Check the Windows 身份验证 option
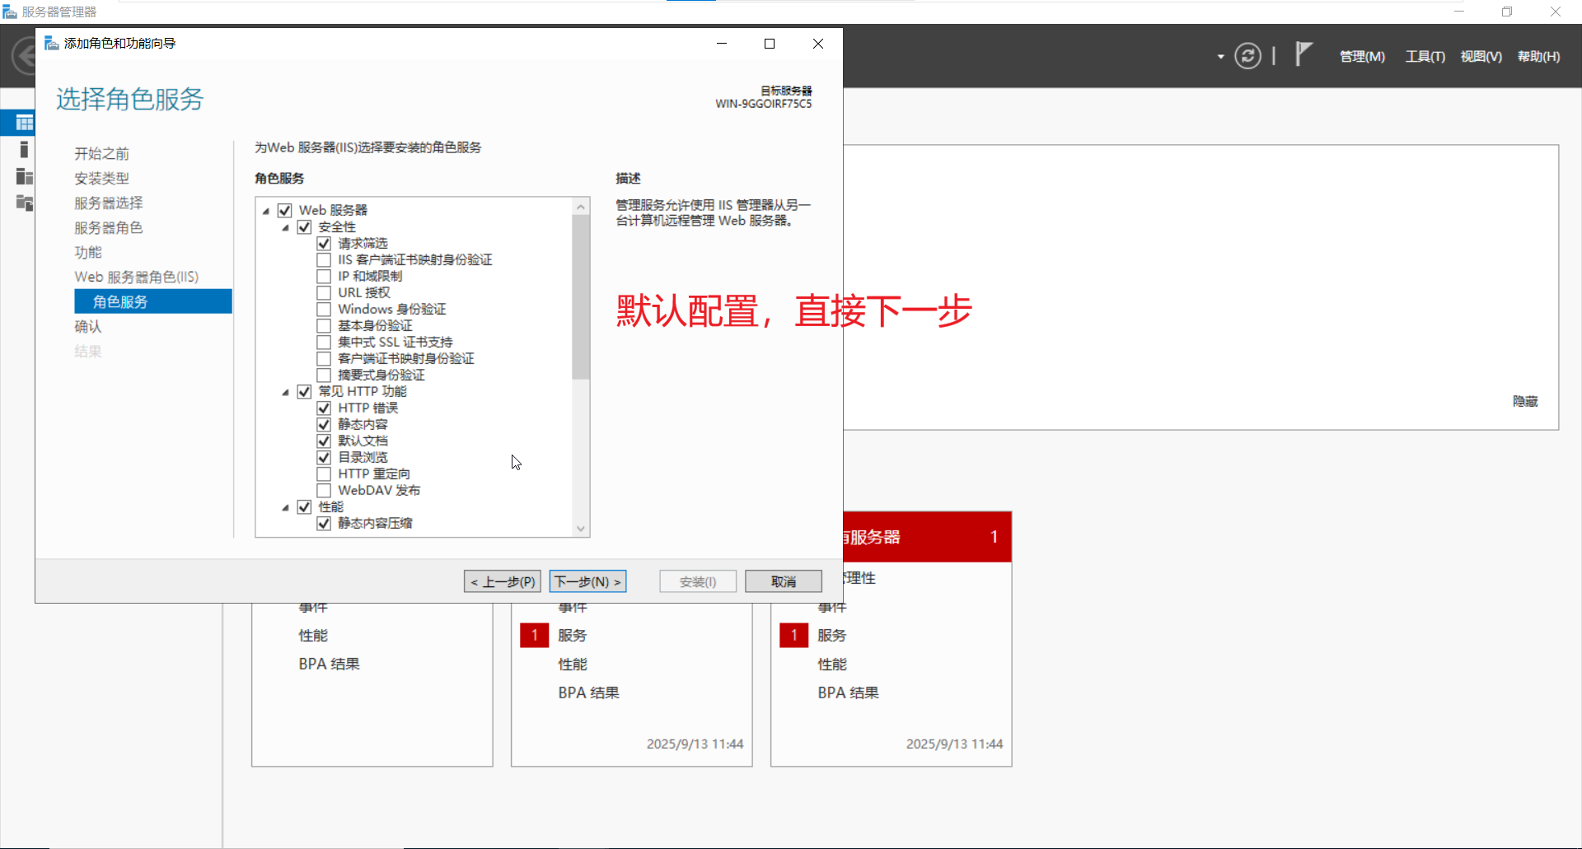The width and height of the screenshot is (1582, 849). click(324, 309)
